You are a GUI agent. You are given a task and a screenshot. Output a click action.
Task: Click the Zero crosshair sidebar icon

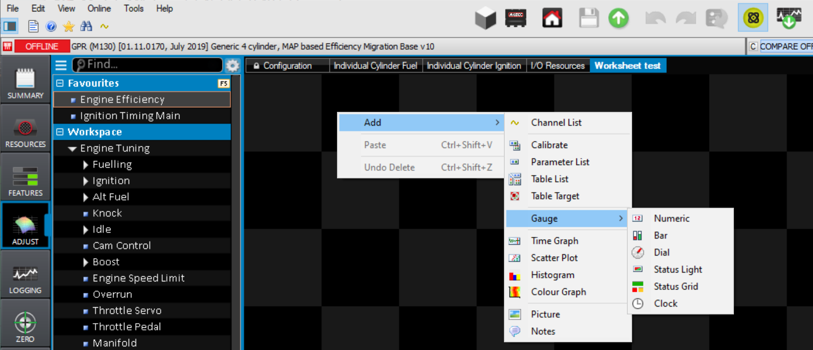pyautogui.click(x=25, y=327)
